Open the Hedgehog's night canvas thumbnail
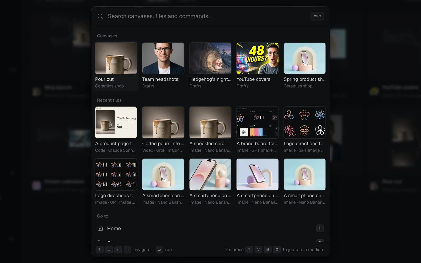This screenshot has width=421, height=263. [x=210, y=58]
